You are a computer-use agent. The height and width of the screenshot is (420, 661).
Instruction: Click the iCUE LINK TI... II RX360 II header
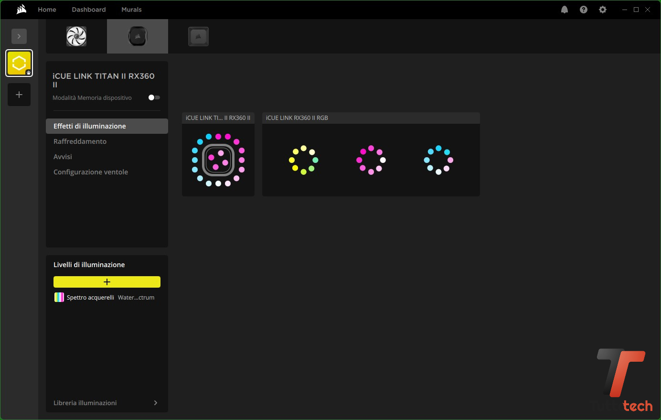tap(218, 118)
